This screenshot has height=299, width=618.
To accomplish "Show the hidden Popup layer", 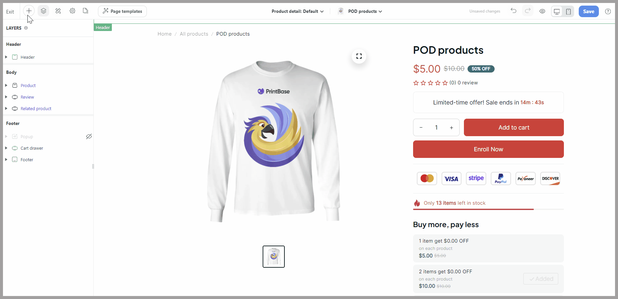I will 89,136.
